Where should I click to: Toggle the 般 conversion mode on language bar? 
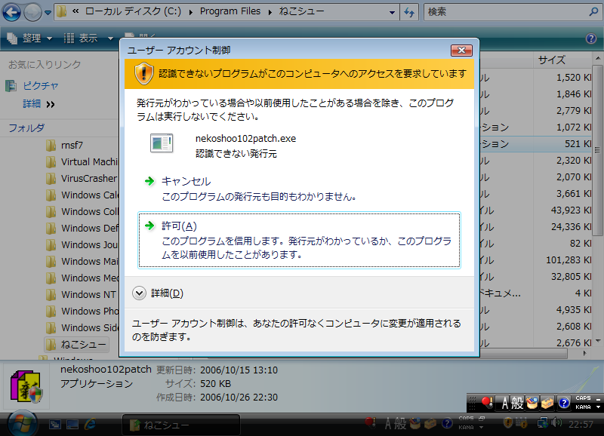point(519,403)
